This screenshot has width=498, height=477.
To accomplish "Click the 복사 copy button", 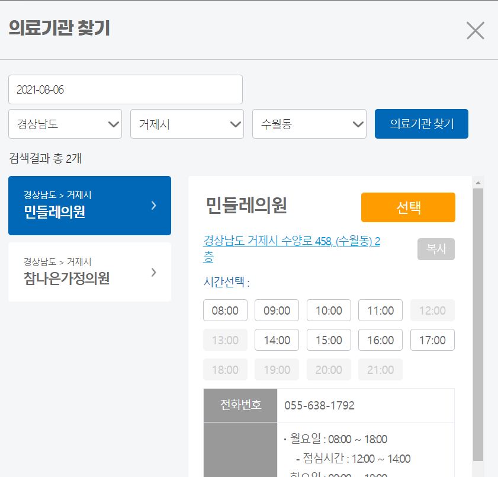I will pyautogui.click(x=436, y=249).
